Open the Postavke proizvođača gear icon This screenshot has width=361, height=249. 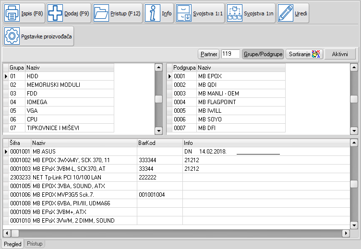pyautogui.click(x=12, y=36)
